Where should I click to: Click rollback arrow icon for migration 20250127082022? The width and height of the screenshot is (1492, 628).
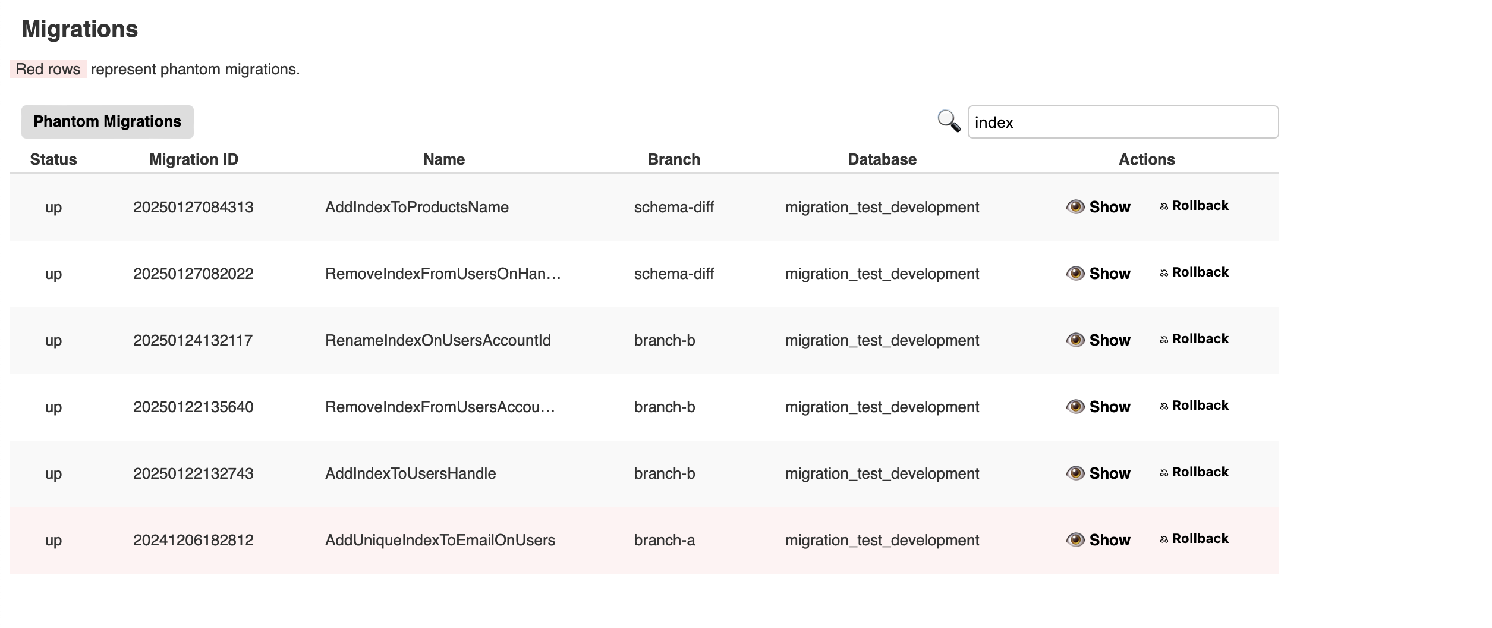pyautogui.click(x=1164, y=273)
